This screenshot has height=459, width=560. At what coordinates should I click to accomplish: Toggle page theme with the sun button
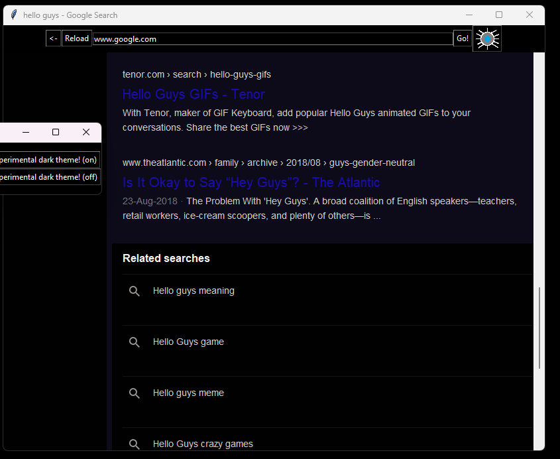point(487,38)
